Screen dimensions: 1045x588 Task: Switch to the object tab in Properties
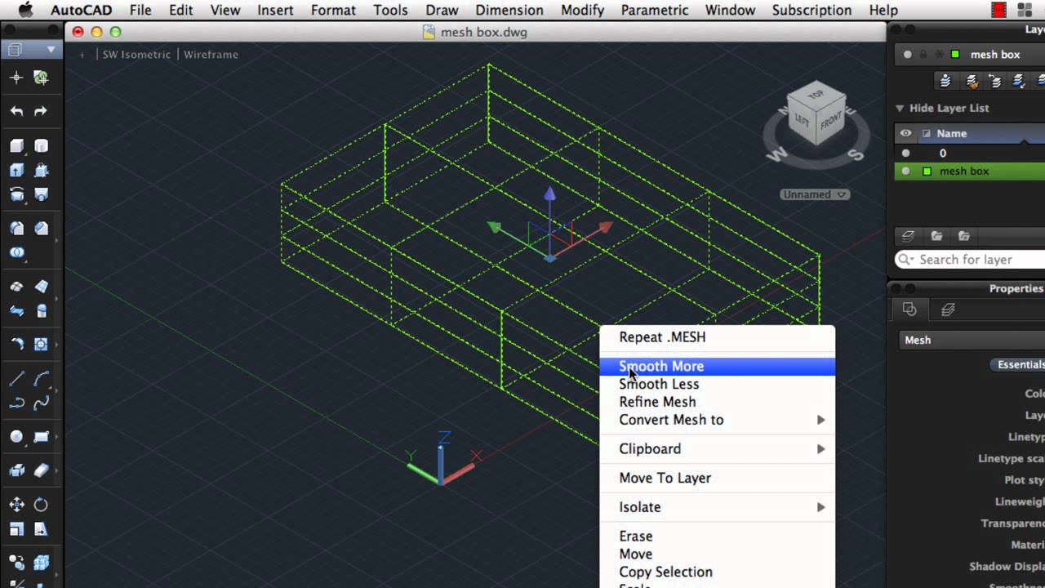pyautogui.click(x=909, y=310)
